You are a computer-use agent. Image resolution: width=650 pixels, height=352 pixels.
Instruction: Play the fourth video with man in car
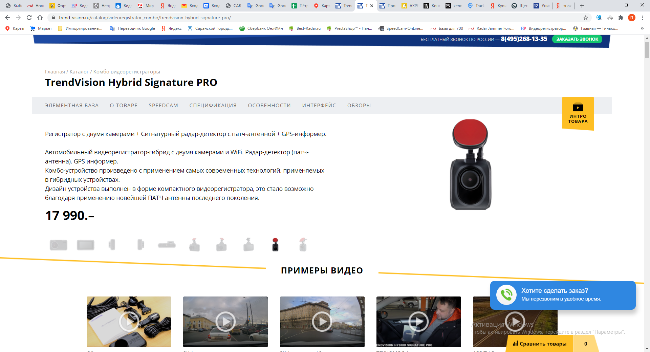(x=418, y=322)
